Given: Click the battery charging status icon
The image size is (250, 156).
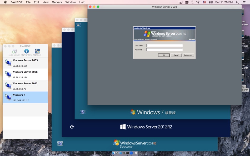Looking at the screenshot, I should coord(211,2).
